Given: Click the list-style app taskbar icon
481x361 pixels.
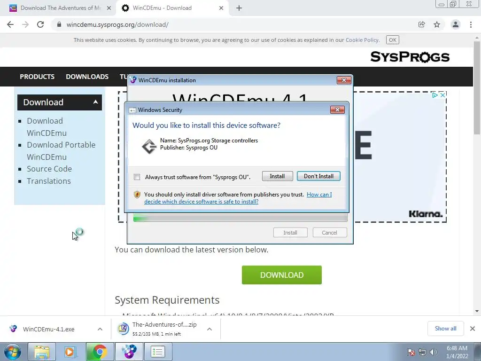Looking at the screenshot, I should 158,352.
